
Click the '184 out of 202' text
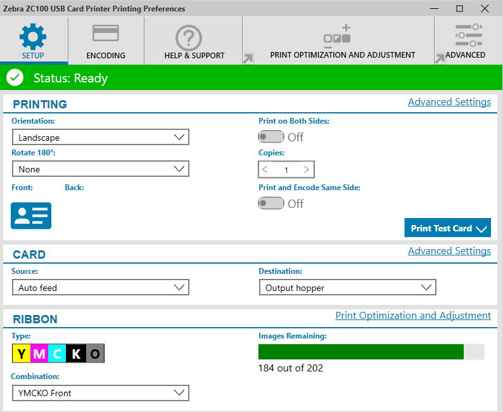(x=291, y=368)
